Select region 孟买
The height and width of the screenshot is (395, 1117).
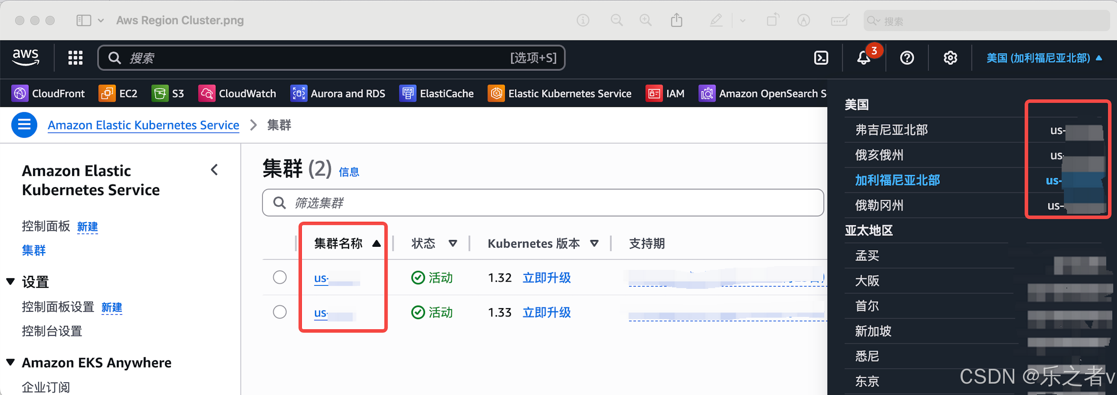pos(867,255)
